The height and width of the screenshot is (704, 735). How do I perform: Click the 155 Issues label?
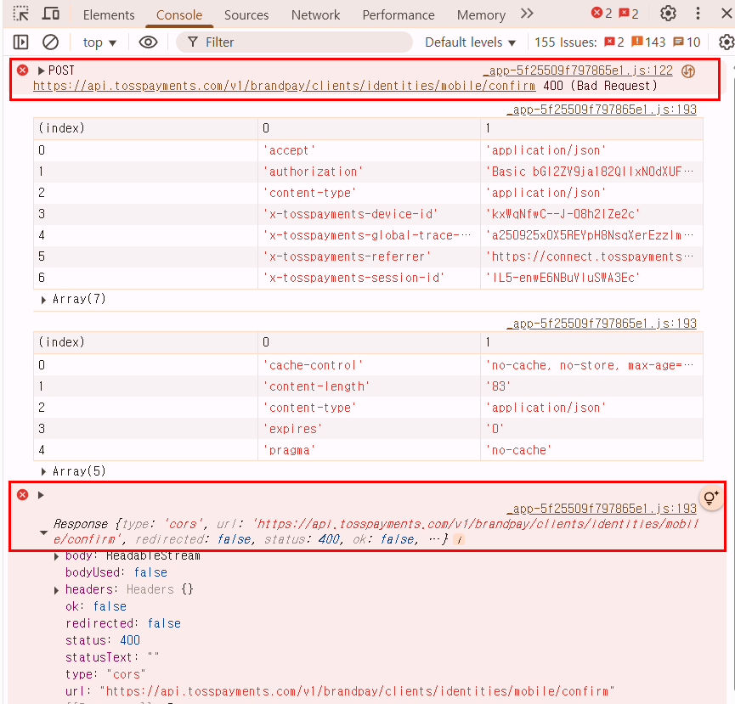tap(566, 42)
